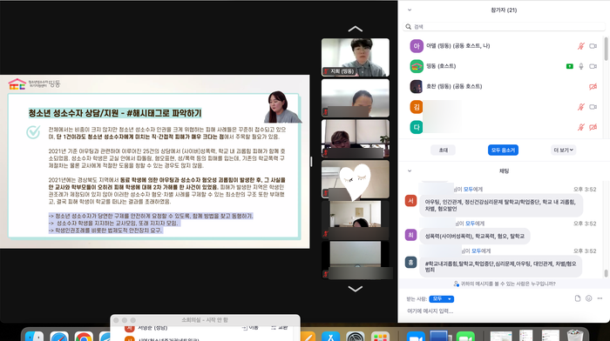Click orange 김 participant avatar
610x341 pixels.
click(x=417, y=107)
